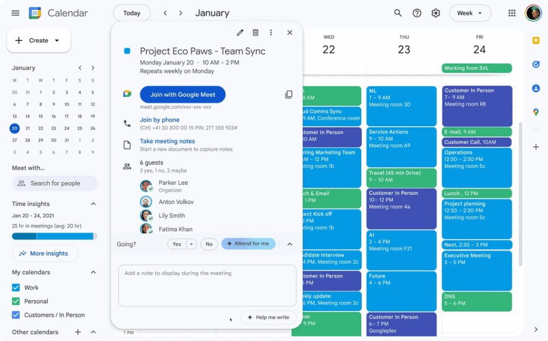The width and height of the screenshot is (548, 341).
Task: Open the settings gear menu
Action: click(436, 13)
